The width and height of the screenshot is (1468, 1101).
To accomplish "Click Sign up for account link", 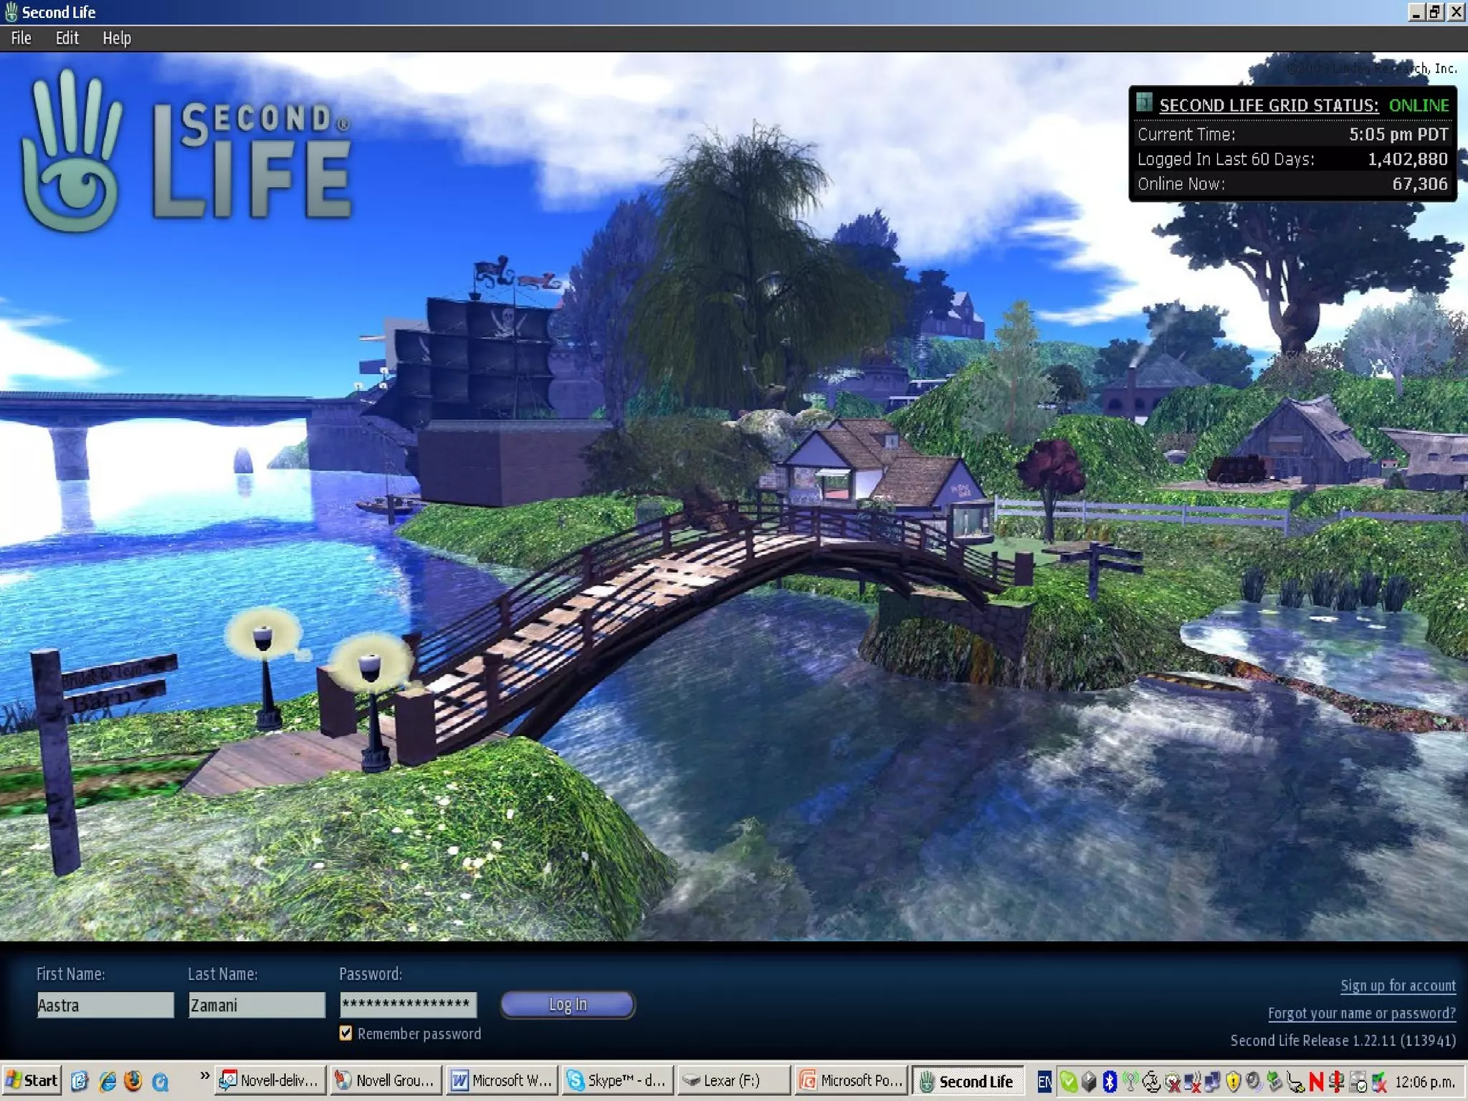I will tap(1398, 986).
